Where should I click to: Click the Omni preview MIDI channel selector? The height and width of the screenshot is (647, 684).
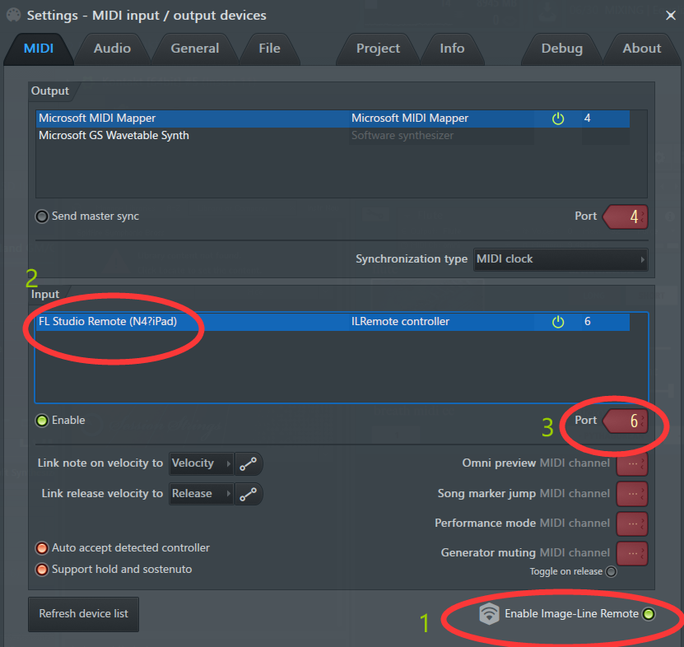pos(632,463)
